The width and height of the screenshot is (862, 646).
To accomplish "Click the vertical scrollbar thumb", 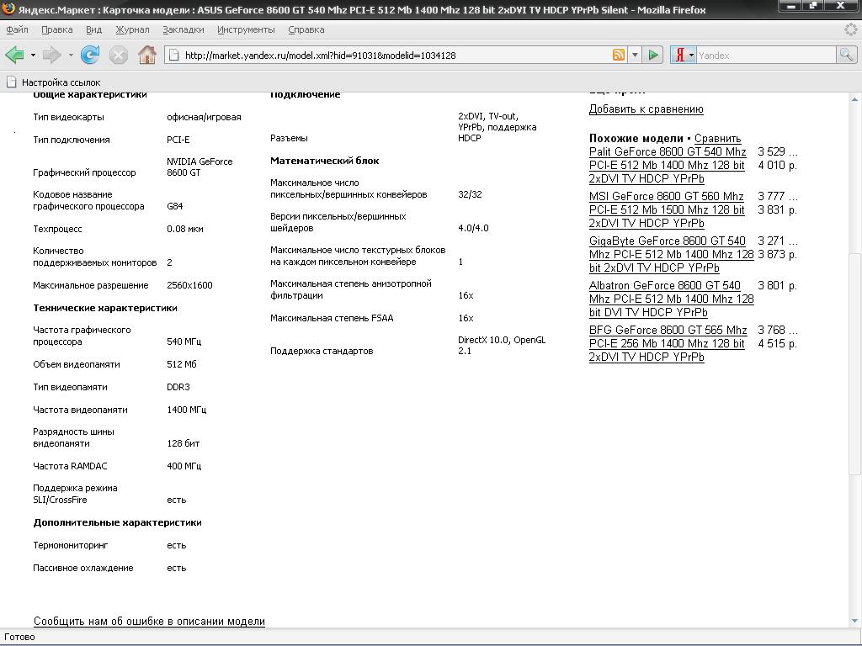I will click(x=855, y=363).
